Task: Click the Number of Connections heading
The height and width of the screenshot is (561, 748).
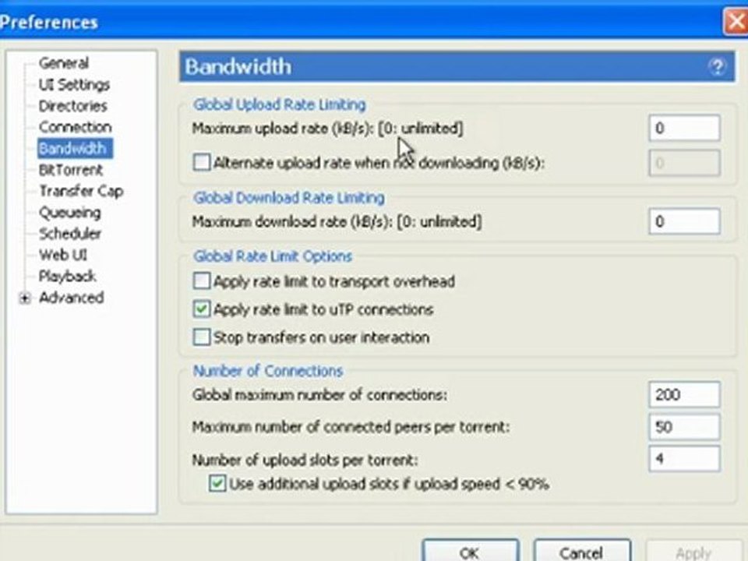Action: [x=267, y=371]
